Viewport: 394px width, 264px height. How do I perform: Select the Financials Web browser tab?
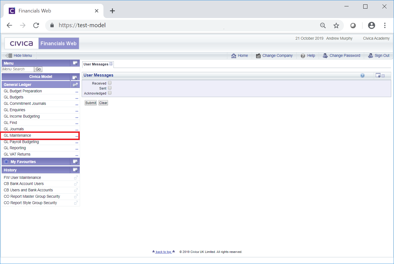click(x=53, y=11)
